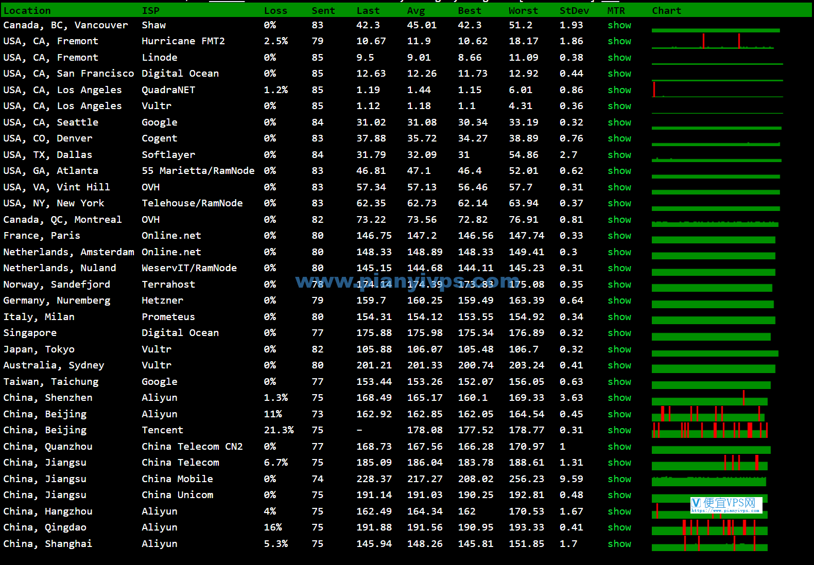This screenshot has width=814, height=565.
Task: Click show for Quanzhou China Telecom CN2
Action: [x=619, y=447]
